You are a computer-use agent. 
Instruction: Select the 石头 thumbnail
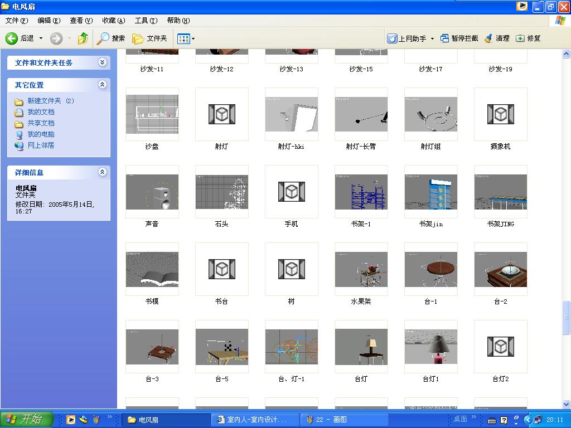click(x=222, y=192)
